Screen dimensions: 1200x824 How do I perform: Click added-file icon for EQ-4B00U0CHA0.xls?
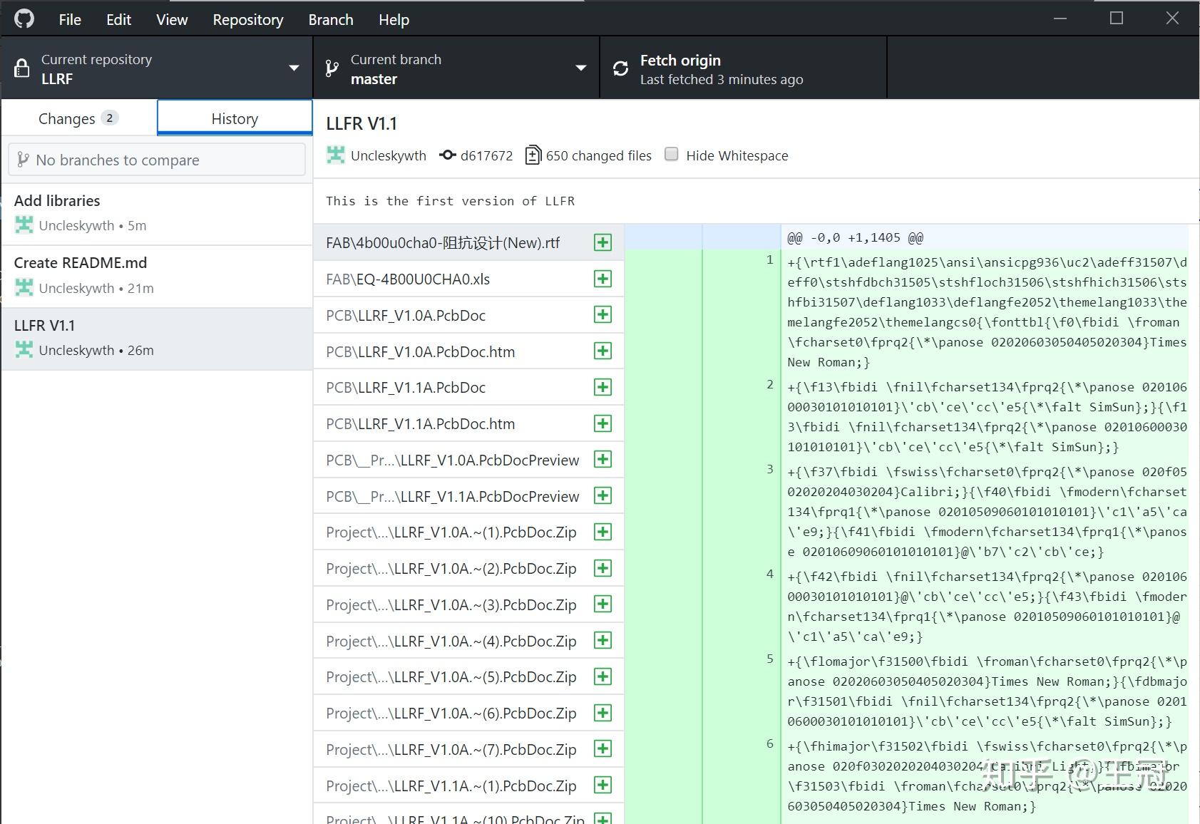pos(602,279)
